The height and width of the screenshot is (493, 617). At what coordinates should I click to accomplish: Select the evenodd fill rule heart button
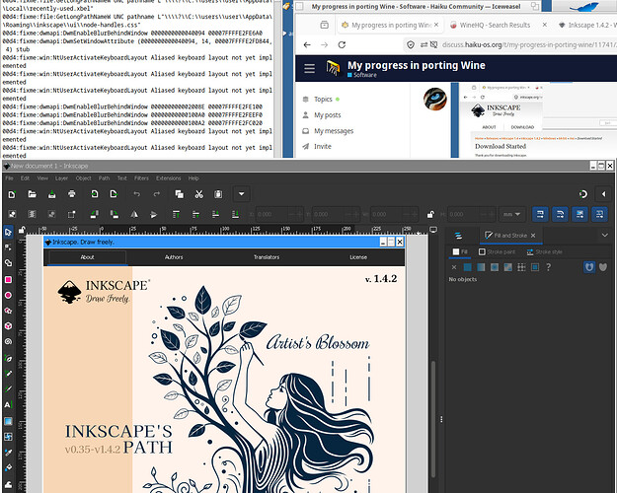pos(603,267)
